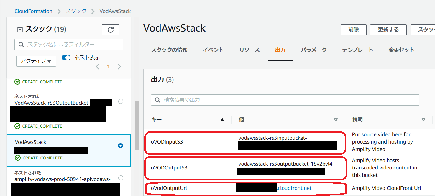Toggle the ネスト表示 switch
This screenshot has width=435, height=196.
pos(66,57)
